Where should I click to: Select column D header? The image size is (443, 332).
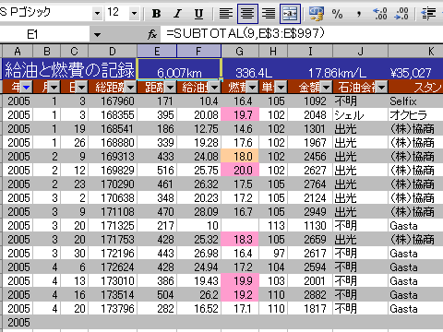pos(113,52)
